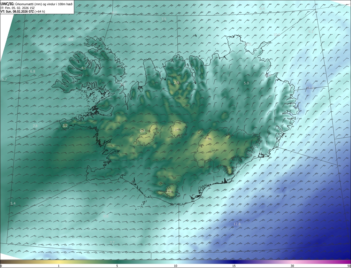The image size is (351, 268).
Task: Click the 50 tick label on the colorbar
Action: [x=349, y=266]
